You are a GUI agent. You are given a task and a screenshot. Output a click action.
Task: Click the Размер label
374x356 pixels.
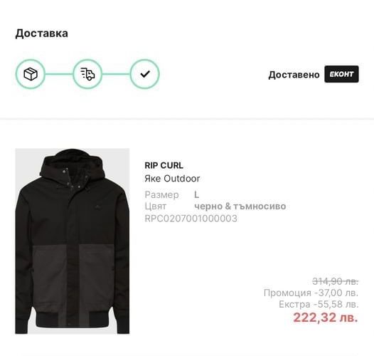point(161,195)
